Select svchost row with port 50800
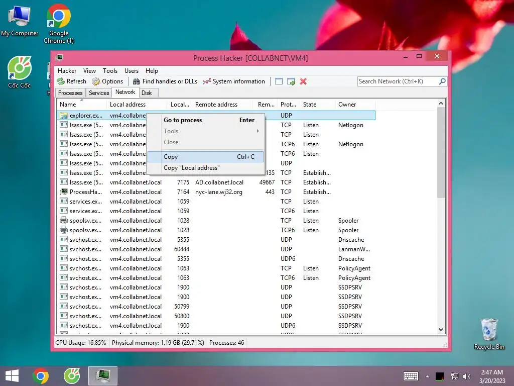 pyautogui.click(x=216, y=316)
